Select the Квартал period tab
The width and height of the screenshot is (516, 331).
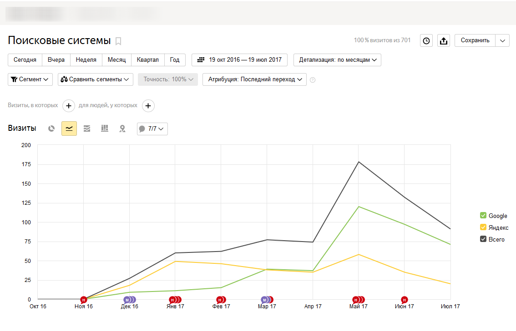pyautogui.click(x=147, y=60)
